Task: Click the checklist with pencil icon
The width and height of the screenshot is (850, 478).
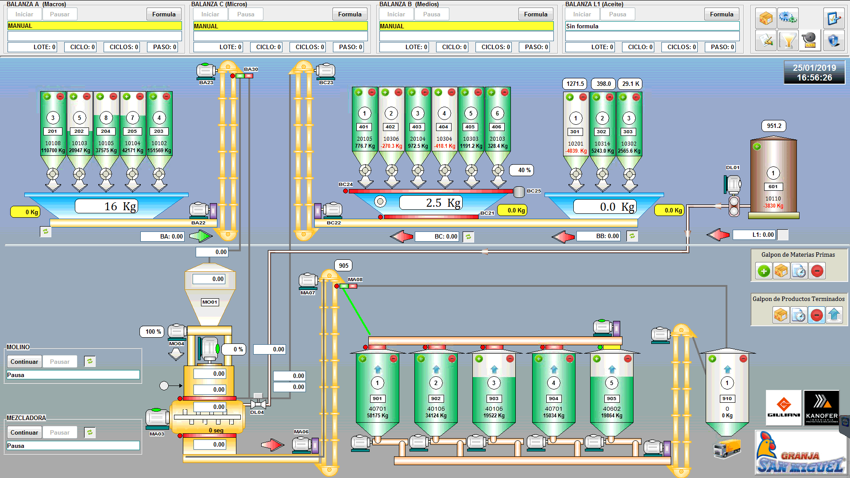Action: 834,18
